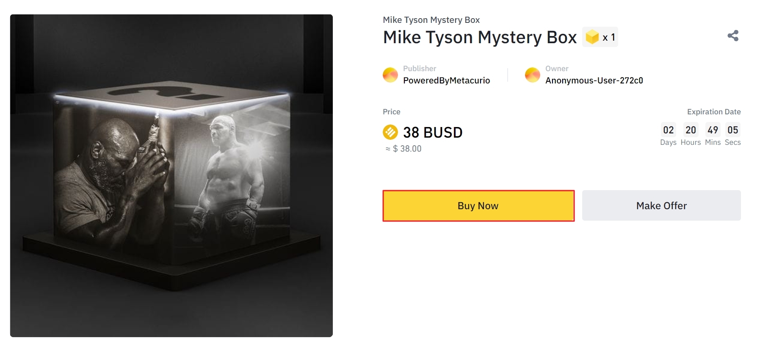Click the Owner avatar icon
The height and width of the screenshot is (346, 760).
coord(532,75)
